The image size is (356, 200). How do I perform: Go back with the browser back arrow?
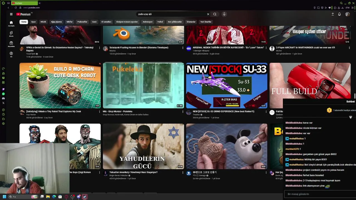click(x=8, y=7)
